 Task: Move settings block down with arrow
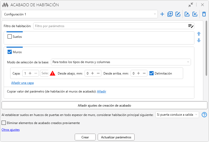199,40
